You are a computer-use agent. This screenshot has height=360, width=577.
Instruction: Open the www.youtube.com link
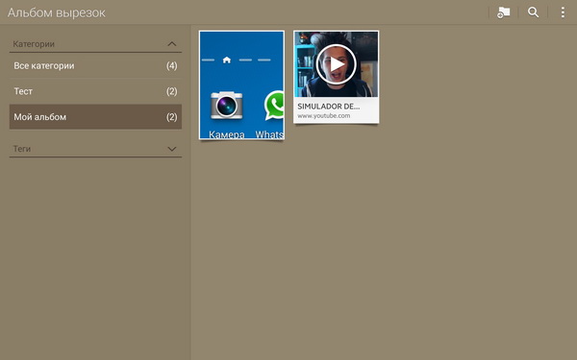pyautogui.click(x=324, y=116)
